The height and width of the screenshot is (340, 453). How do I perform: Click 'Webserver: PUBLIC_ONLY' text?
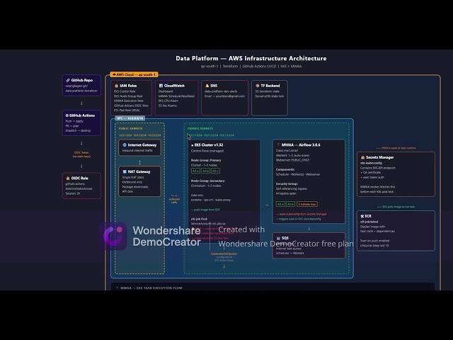(292, 160)
